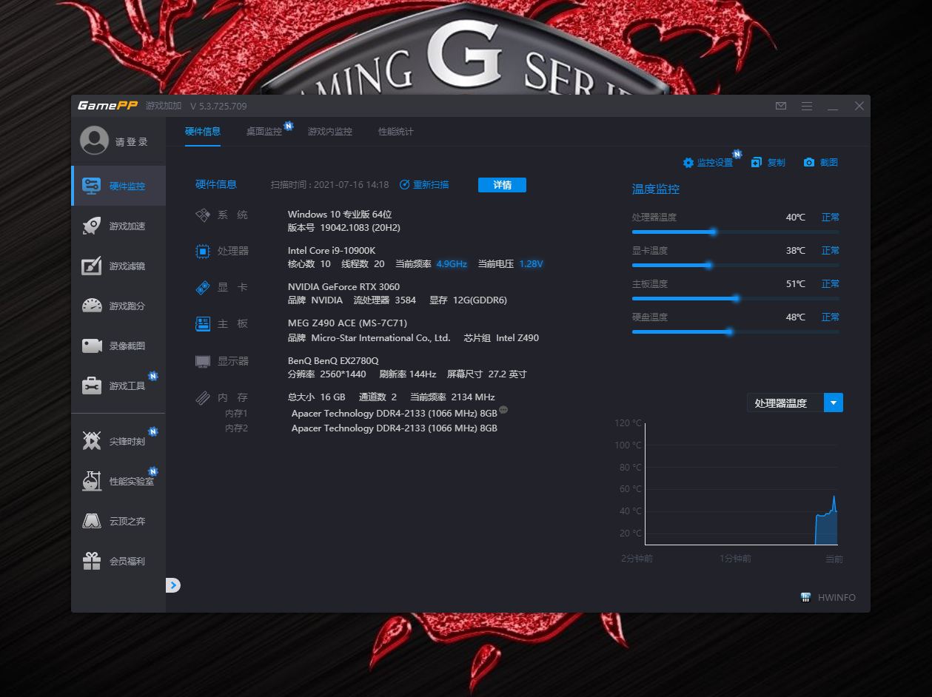
Task: Open 游戏工具 toolbox sidebar item
Action: point(118,385)
